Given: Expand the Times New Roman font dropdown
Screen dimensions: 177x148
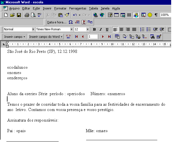Looking at the screenshot, I should click(x=71, y=29).
